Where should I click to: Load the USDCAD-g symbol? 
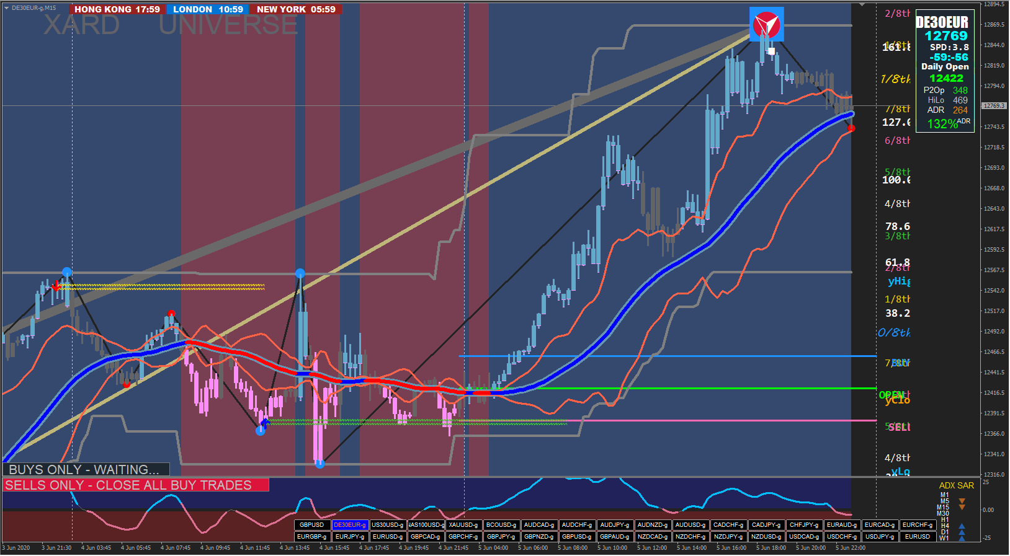(x=804, y=537)
